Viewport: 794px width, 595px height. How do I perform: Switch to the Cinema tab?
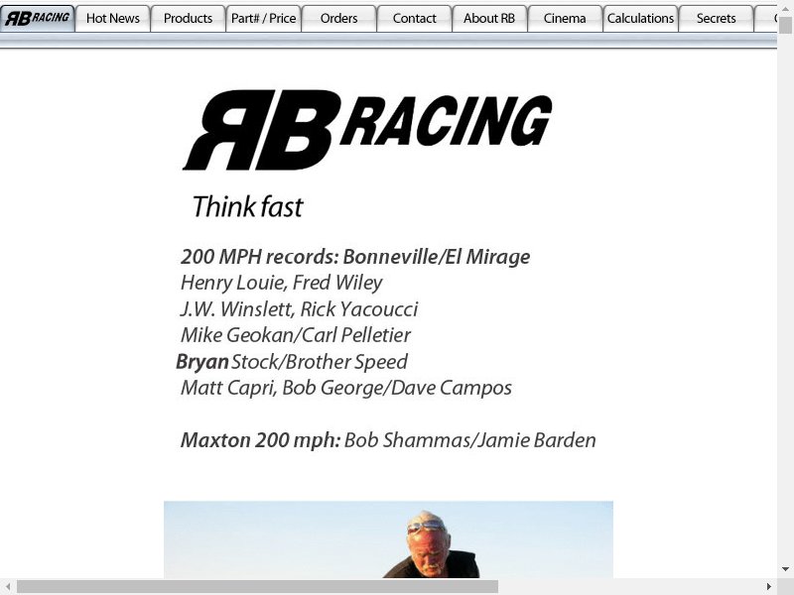pyautogui.click(x=565, y=18)
